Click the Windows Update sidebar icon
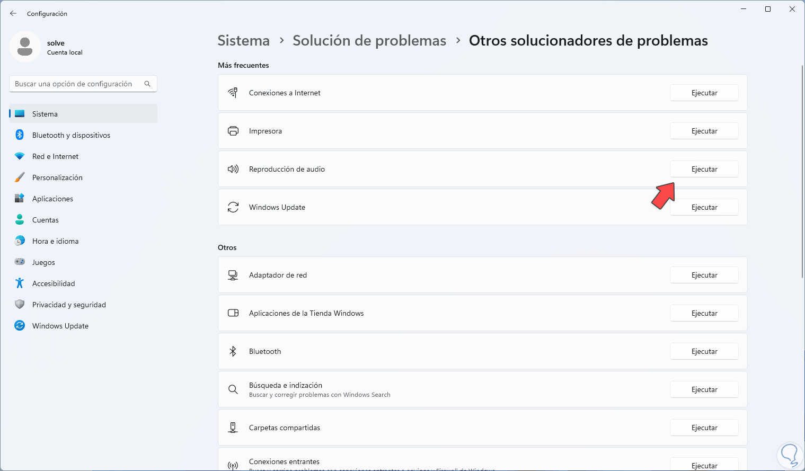This screenshot has width=805, height=471. [20, 326]
